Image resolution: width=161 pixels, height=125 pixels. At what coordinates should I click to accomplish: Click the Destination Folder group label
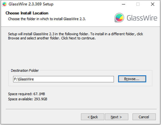click(x=25, y=71)
